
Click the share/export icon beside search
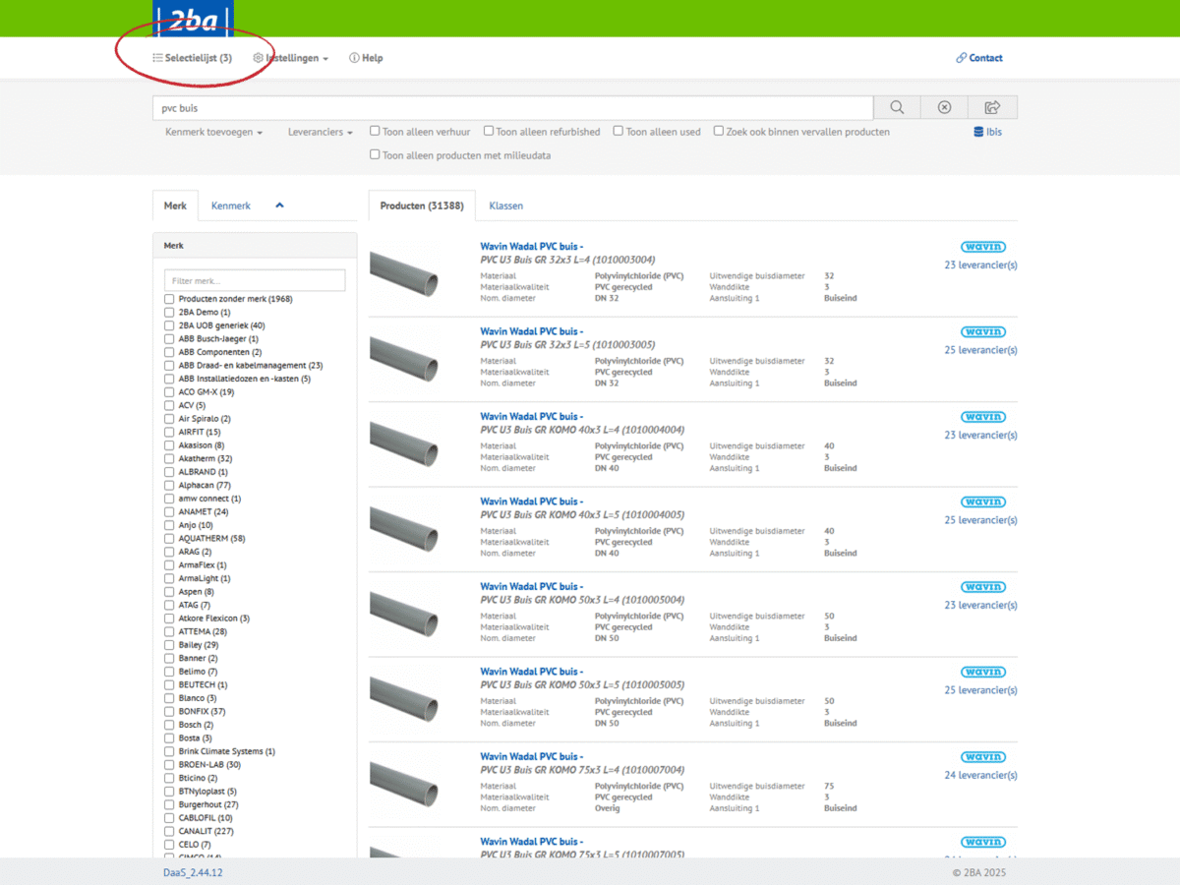click(x=992, y=107)
